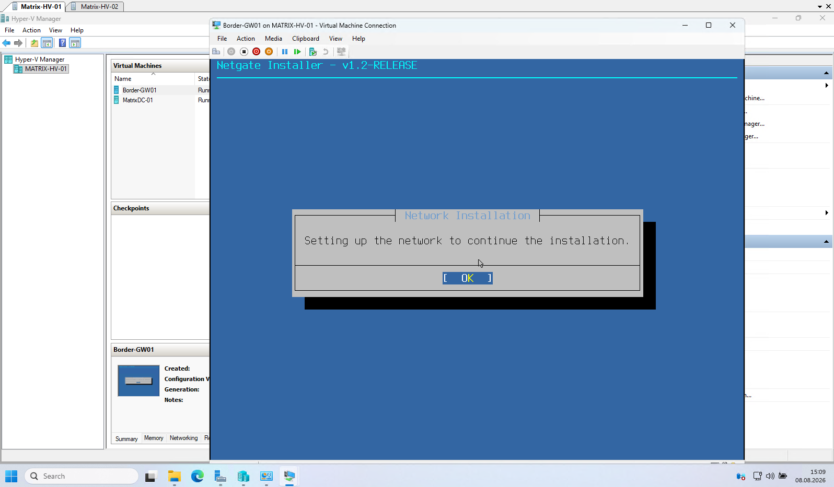Click the grey Start VM toolbar icon
Screen dimensions: 834x487
[231, 52]
